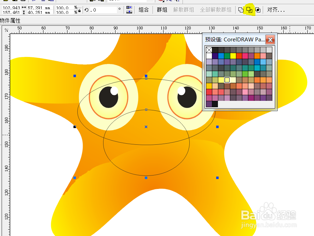Click the Paste icon
This screenshot has height=236, width=314.
point(51,1)
